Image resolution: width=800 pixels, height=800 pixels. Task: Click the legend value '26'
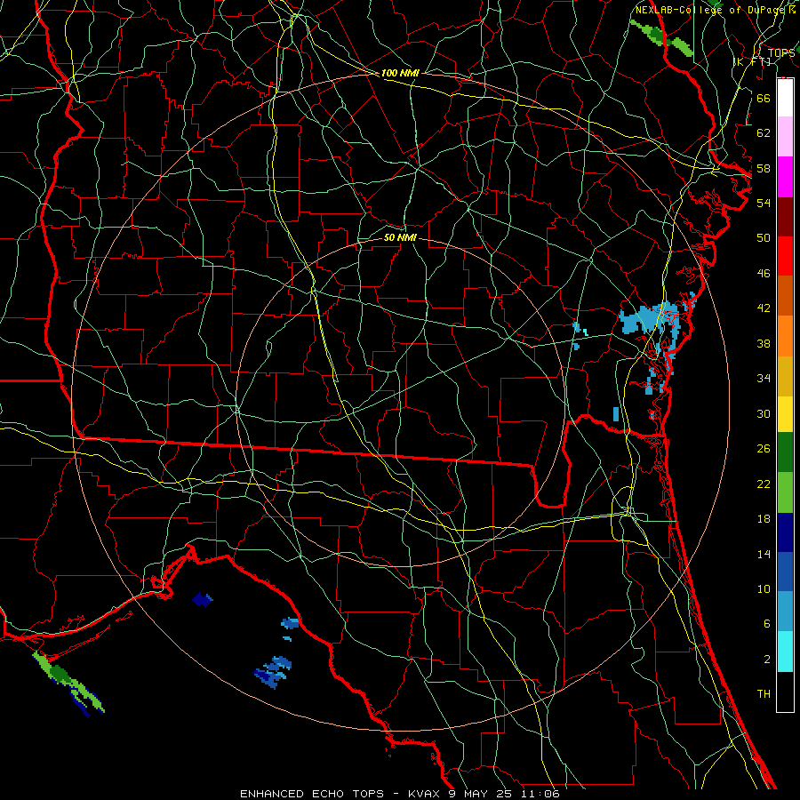[764, 449]
